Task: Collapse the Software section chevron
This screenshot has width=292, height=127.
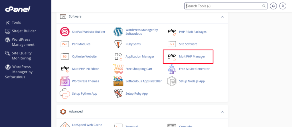Action: pos(222,17)
